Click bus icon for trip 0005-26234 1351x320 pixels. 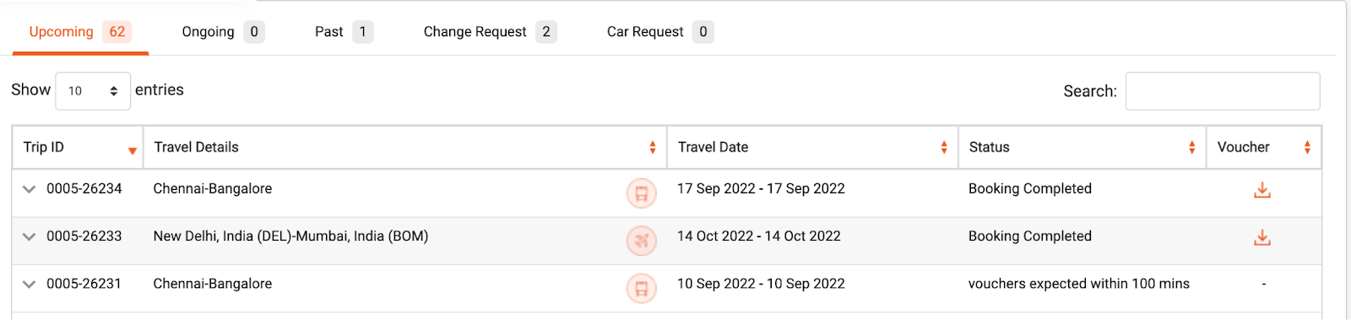(x=641, y=193)
